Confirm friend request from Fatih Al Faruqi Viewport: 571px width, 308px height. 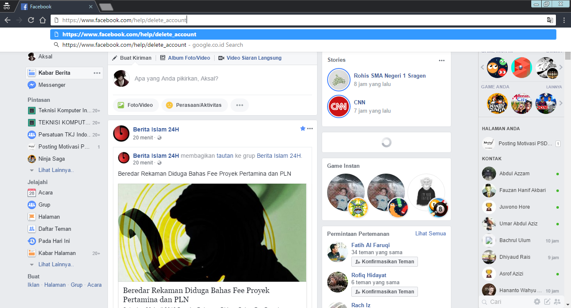pos(384,262)
